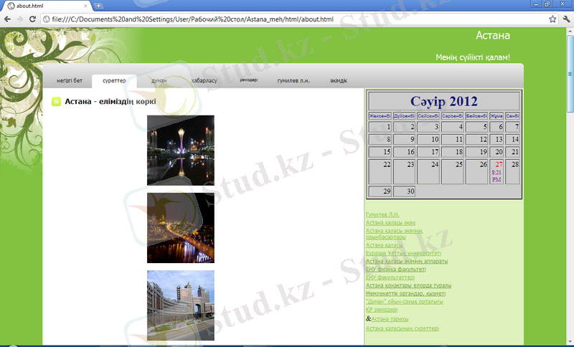The height and width of the screenshot is (347, 574).
Task: Select calendar day 22
Action: [x=380, y=171]
